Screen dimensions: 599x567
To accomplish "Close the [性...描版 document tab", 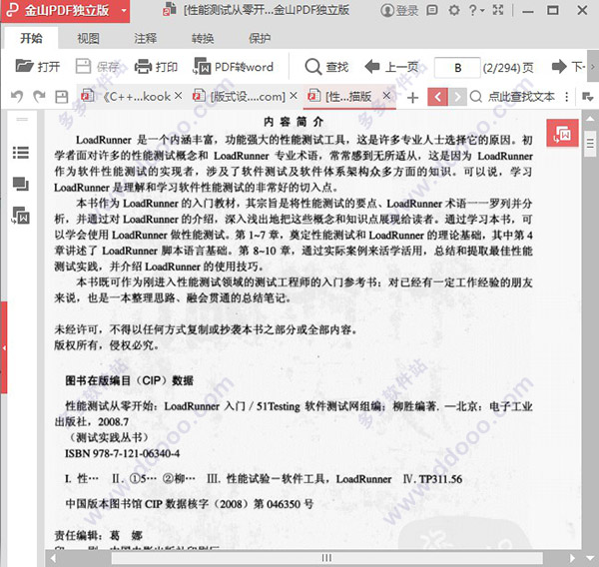I will [386, 96].
